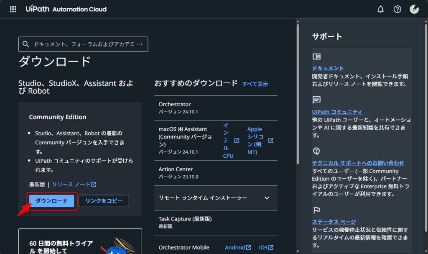Click main scrollbar down arrow

pyautogui.click(x=298, y=251)
